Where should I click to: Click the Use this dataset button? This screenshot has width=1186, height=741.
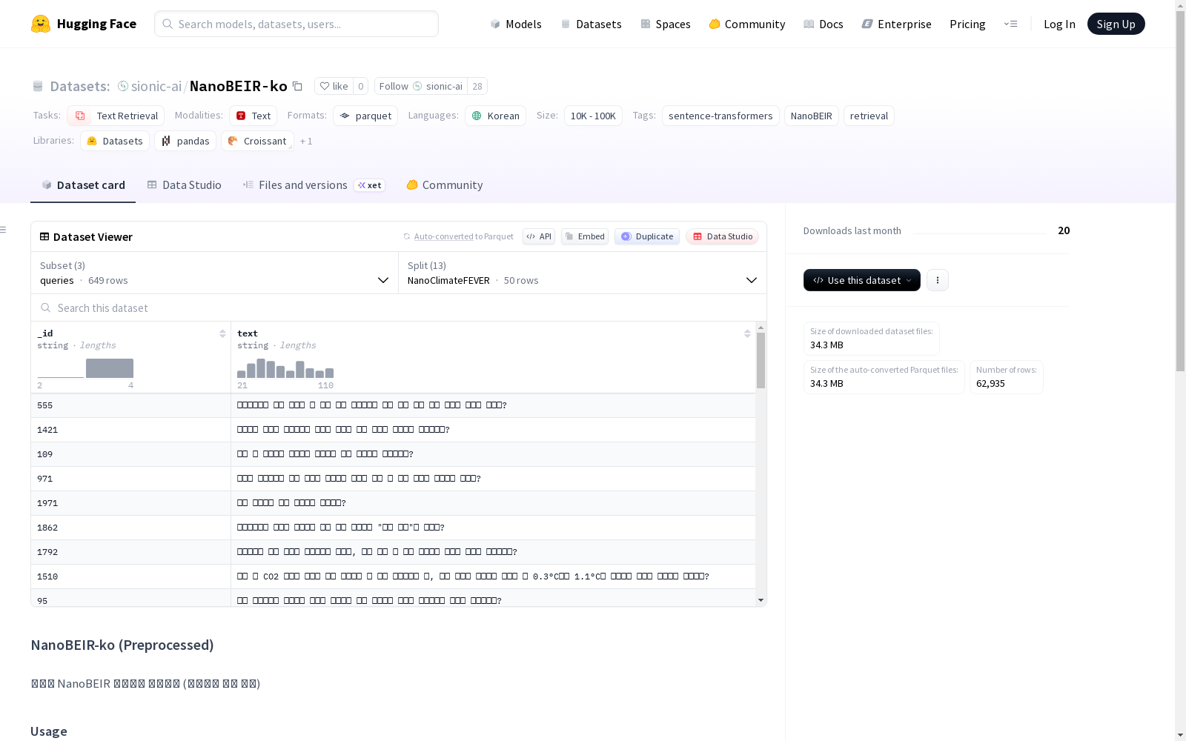[861, 280]
